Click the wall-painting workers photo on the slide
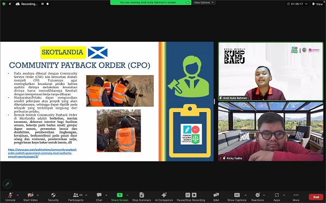The image size is (326, 203). coord(120,91)
